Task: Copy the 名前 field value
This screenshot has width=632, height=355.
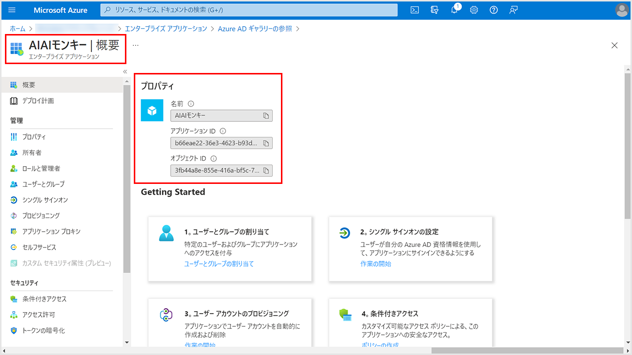Action: pyautogui.click(x=266, y=116)
